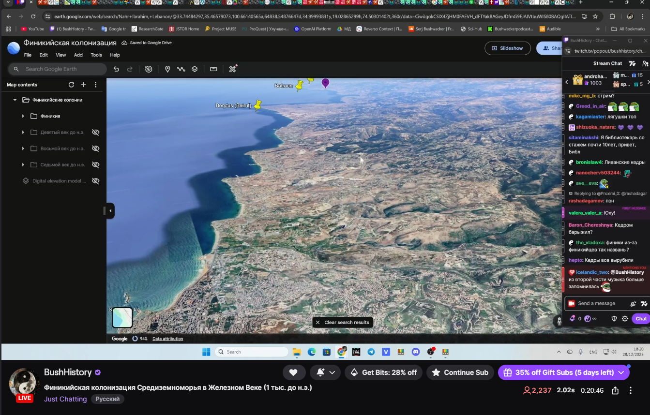The width and height of the screenshot is (650, 415).
Task: Expand the Седьмой век до н.э. folder
Action: click(x=23, y=165)
